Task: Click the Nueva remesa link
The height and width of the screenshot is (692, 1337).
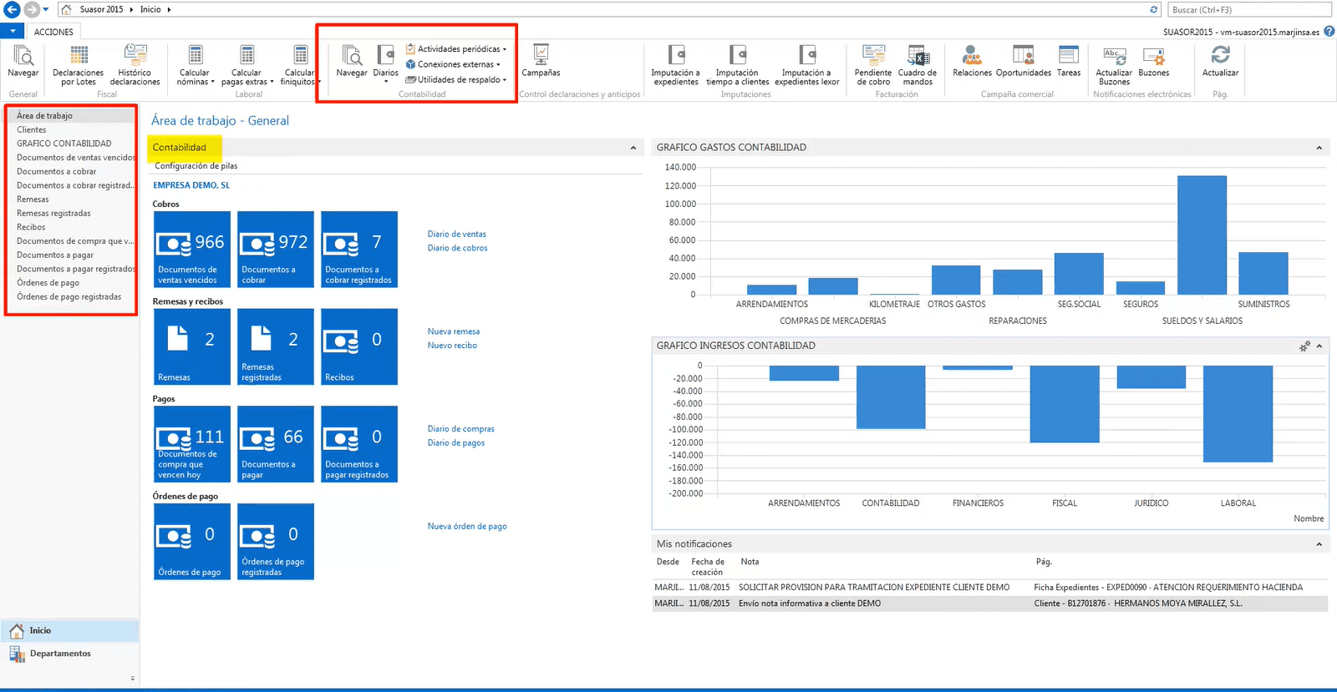Action: (x=453, y=331)
